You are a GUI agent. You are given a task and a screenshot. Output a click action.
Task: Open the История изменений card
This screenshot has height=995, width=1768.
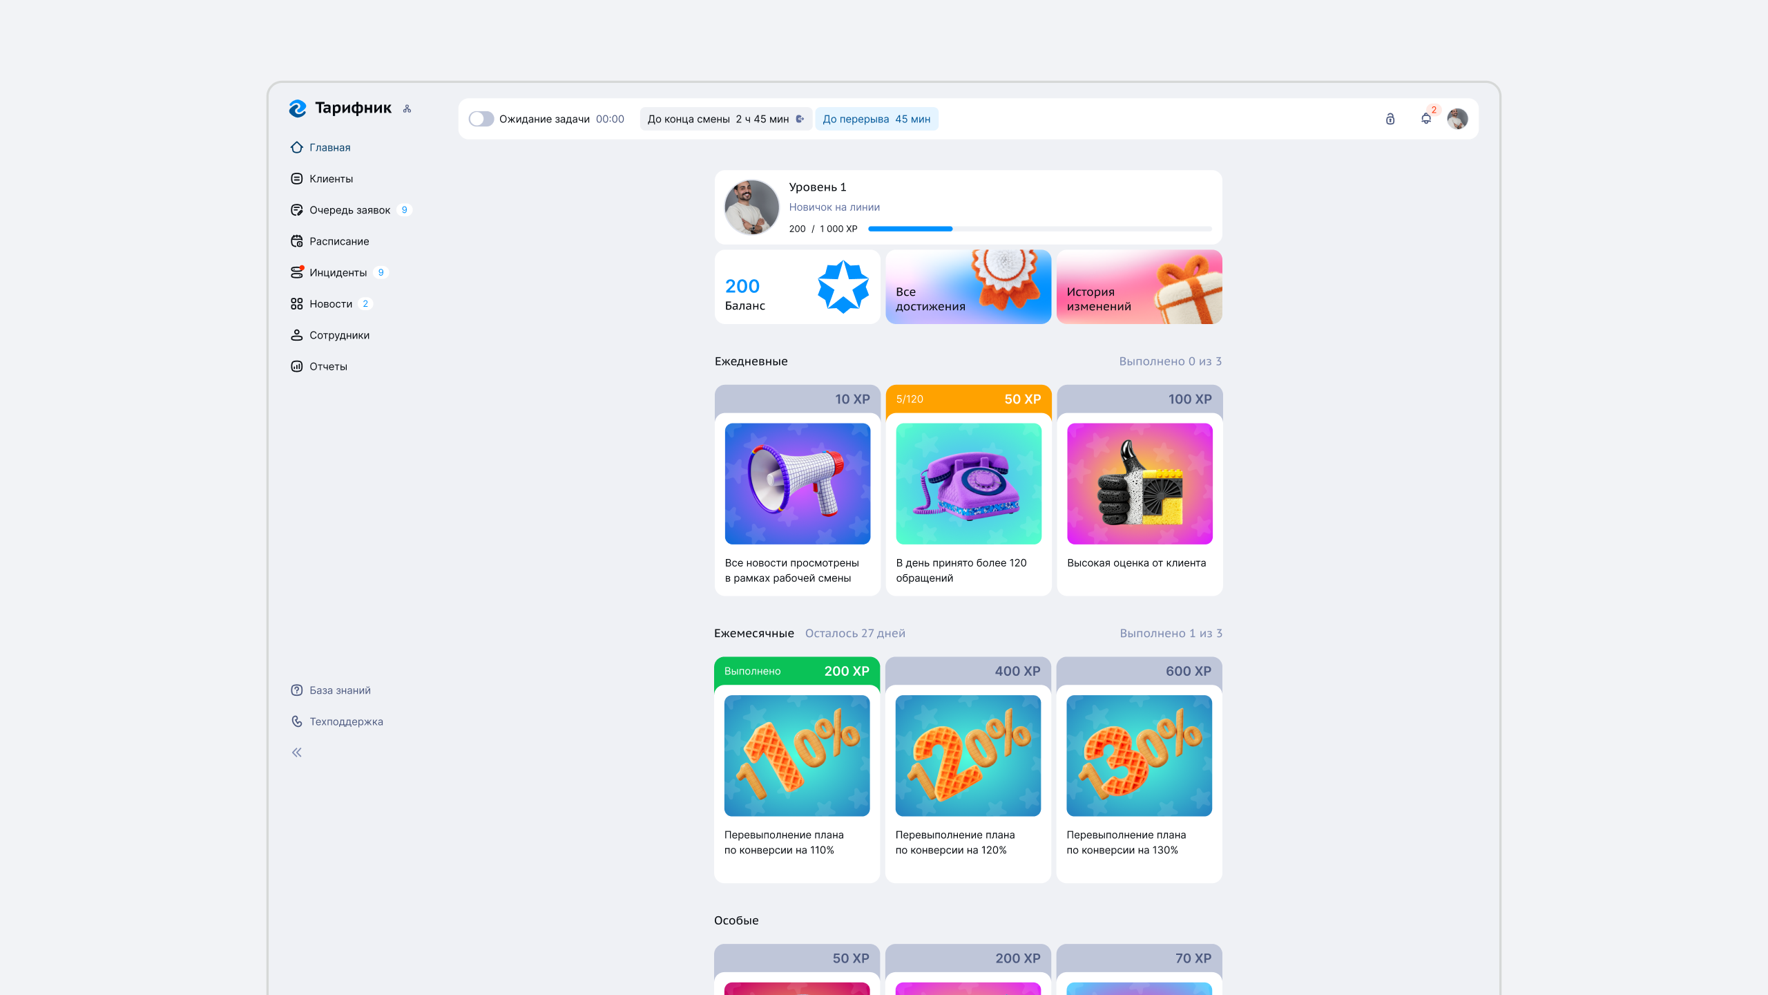1139,287
